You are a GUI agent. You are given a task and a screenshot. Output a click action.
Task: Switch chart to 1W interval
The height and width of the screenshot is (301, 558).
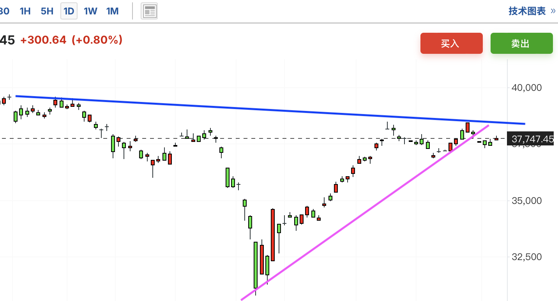coord(90,11)
